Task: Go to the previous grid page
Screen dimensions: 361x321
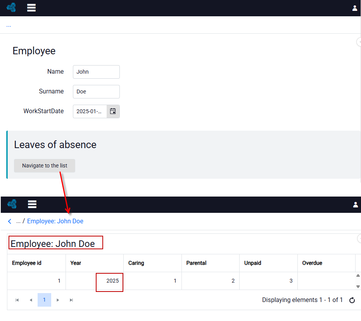Action: pos(31,300)
